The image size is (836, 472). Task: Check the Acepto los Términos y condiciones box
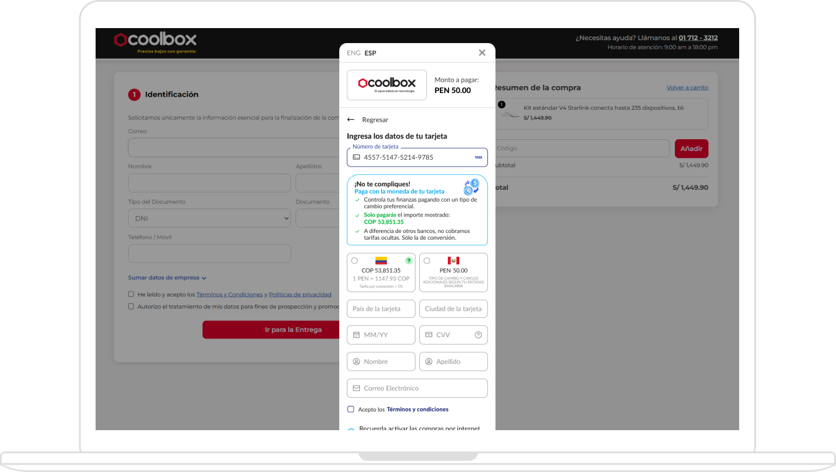coord(351,409)
